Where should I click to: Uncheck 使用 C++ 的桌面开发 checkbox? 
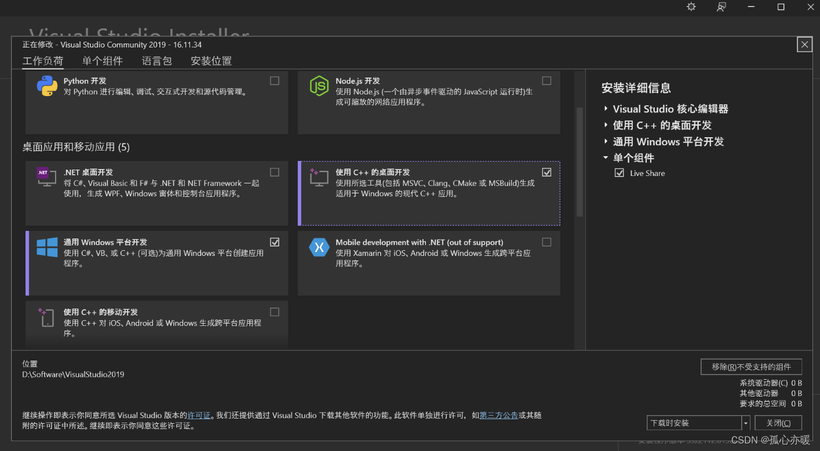tap(546, 172)
